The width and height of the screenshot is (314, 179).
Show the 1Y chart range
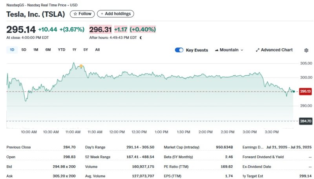[74, 50]
